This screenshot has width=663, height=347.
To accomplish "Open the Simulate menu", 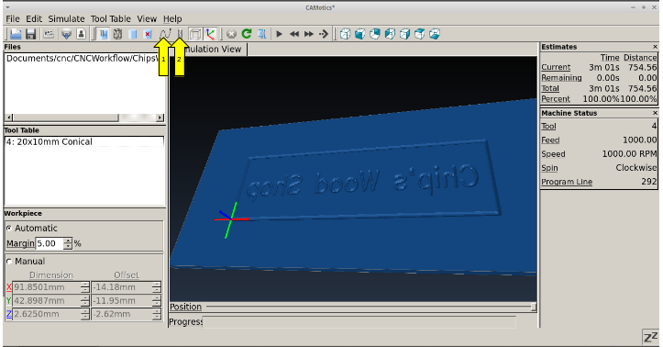I will pyautogui.click(x=66, y=18).
